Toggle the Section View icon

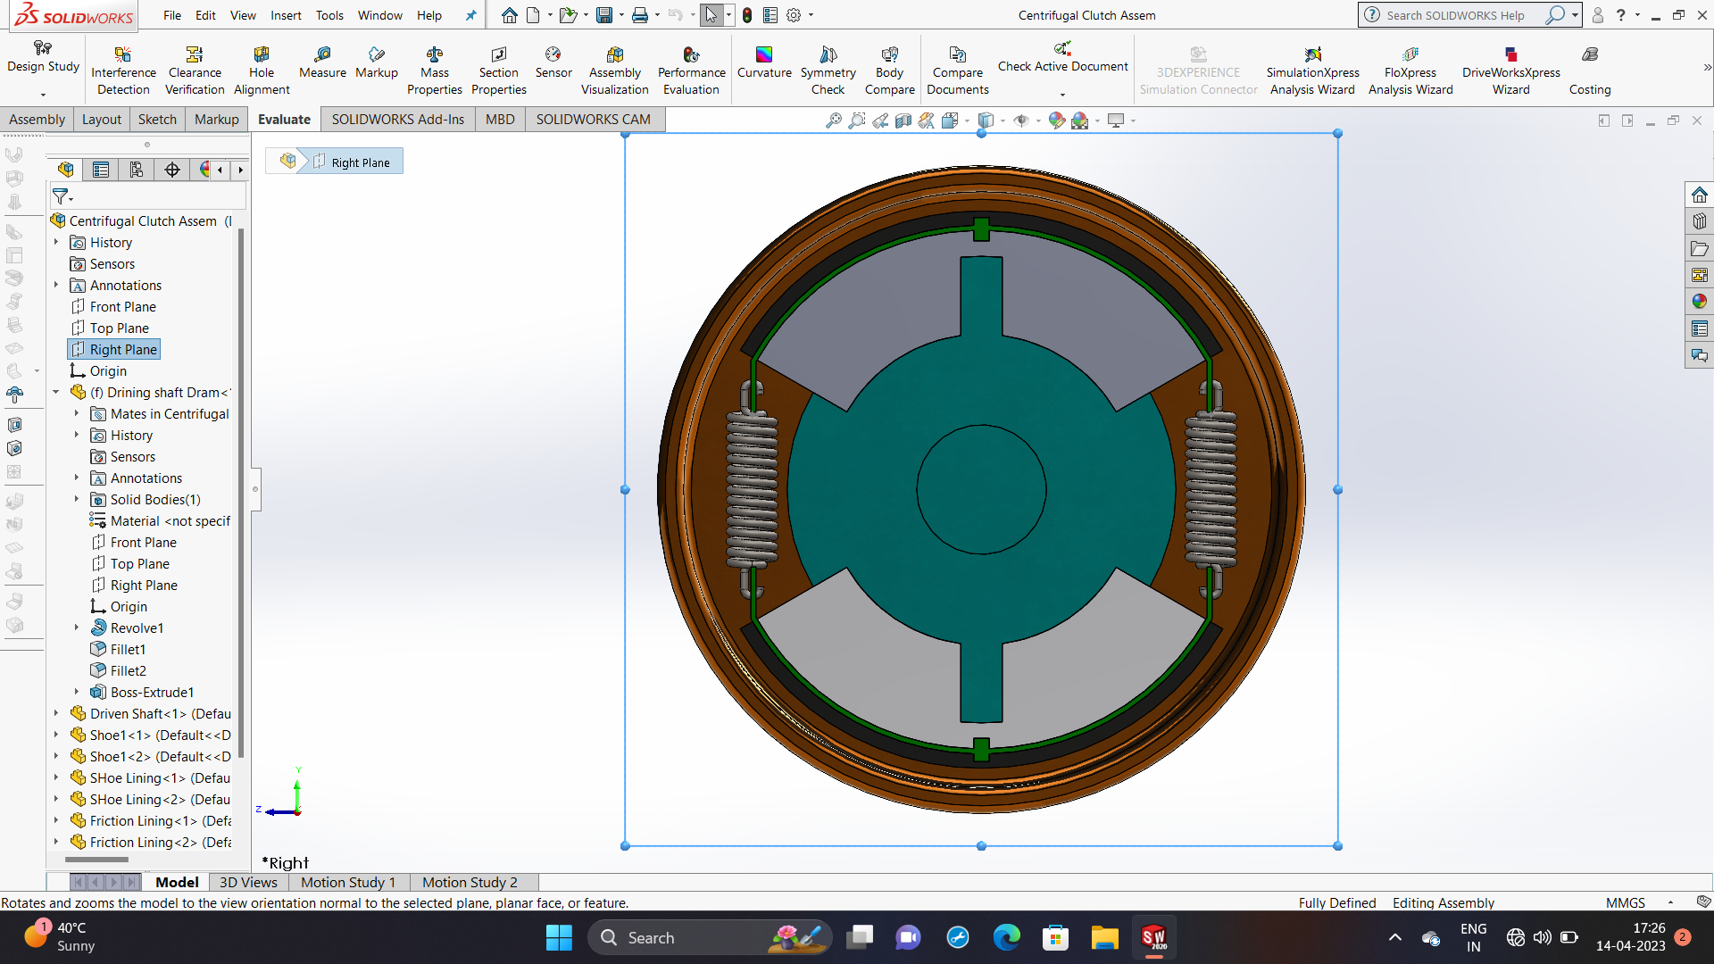(x=903, y=120)
